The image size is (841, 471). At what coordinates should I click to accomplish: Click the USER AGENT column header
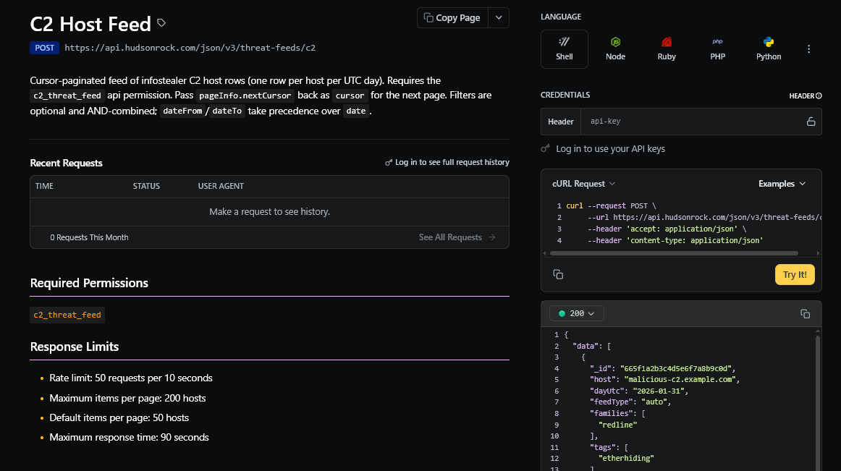[x=221, y=186]
